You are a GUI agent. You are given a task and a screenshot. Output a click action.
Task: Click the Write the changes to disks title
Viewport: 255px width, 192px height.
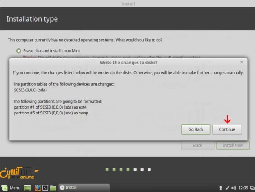click(x=128, y=63)
